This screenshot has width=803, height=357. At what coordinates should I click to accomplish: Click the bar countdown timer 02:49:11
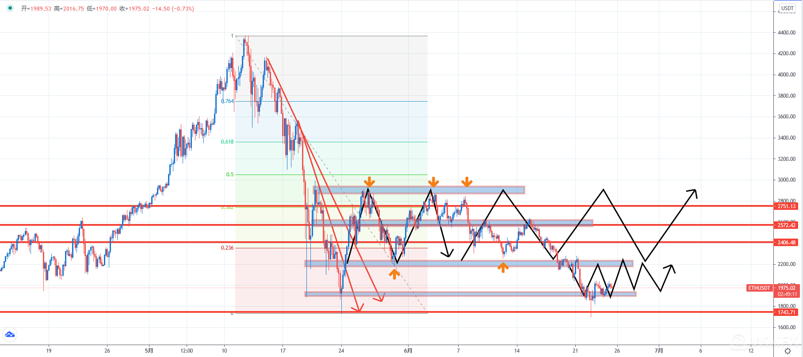point(787,294)
